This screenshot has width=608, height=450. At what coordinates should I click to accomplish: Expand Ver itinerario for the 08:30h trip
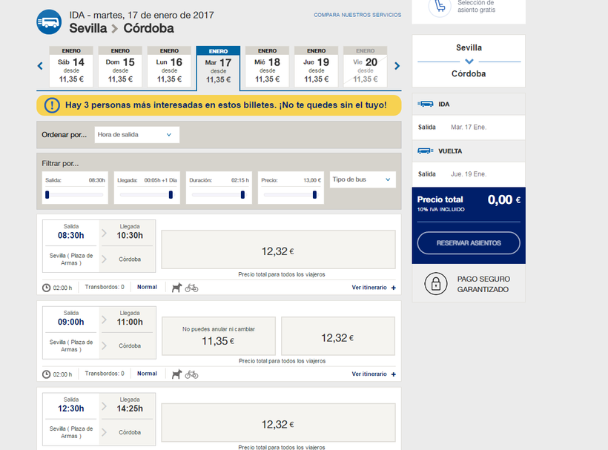point(374,288)
